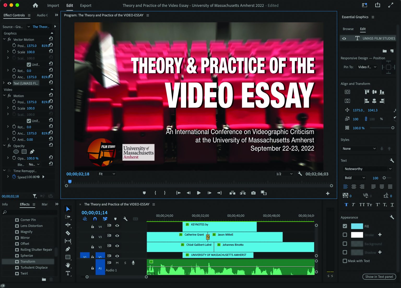Open the 1/2 playback resolution dropdown

point(284,174)
